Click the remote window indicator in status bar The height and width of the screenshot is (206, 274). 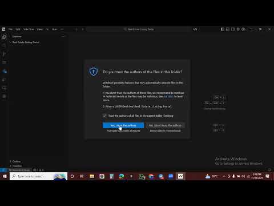[3, 170]
